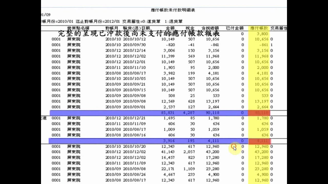Click the tax value 95
Screen dimensions: 328x184
click(192, 67)
